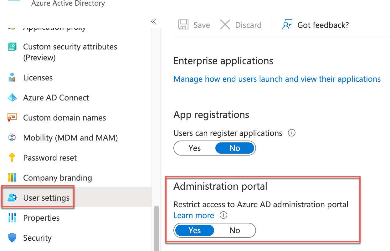Click the sidebar vertical scrollbar

(156, 228)
